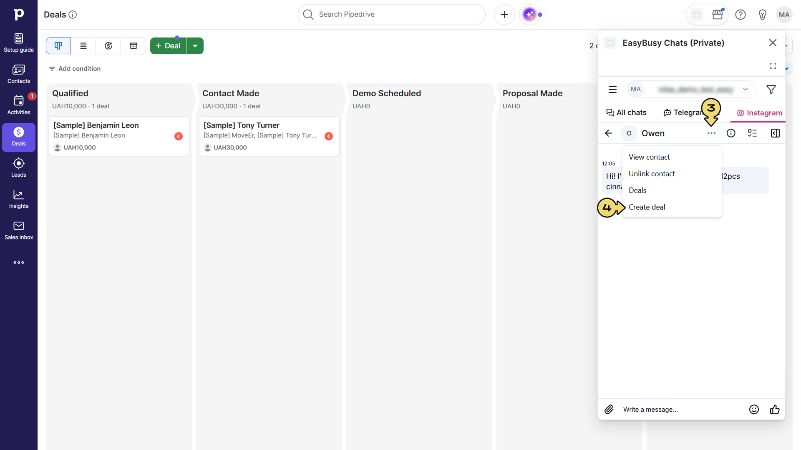Click the AI assistant sparkle icon

click(x=530, y=15)
